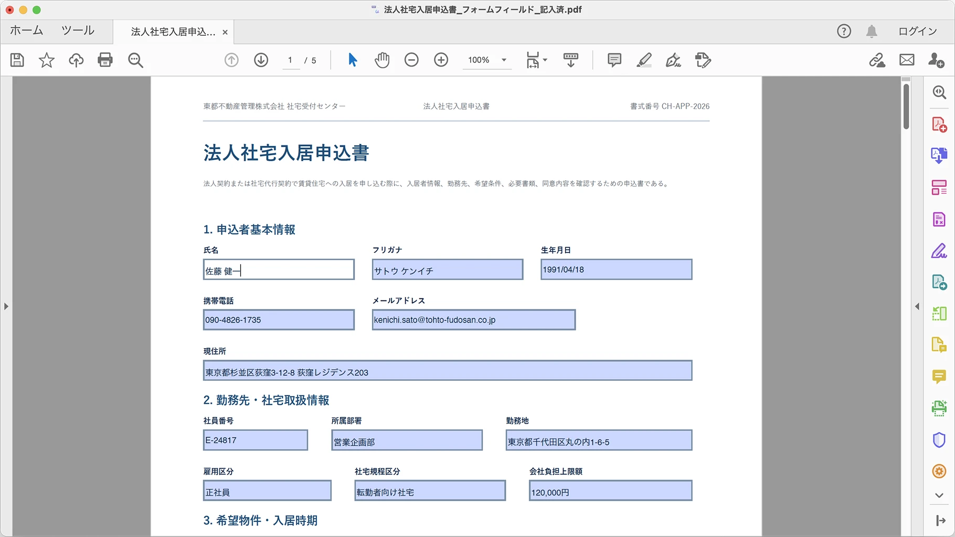
Task: Open Fill & Sign sidebar tool
Action: (939, 251)
